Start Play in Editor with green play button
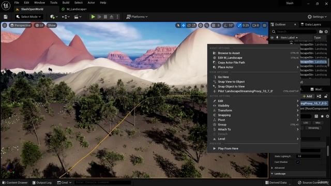This screenshot has height=186, width=331. [93, 17]
